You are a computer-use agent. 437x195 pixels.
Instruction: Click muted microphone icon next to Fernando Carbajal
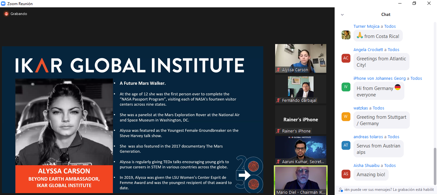click(279, 100)
